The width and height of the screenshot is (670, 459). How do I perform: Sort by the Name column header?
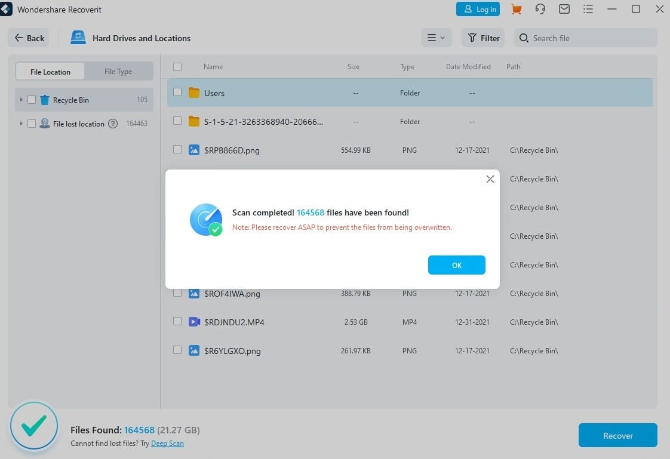[213, 67]
